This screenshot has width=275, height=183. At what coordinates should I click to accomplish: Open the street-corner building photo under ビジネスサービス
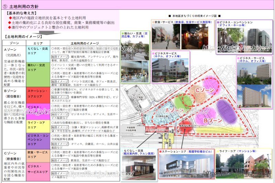(170, 70)
